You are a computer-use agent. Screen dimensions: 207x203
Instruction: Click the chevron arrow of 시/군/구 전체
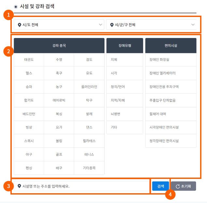[x=193, y=25]
